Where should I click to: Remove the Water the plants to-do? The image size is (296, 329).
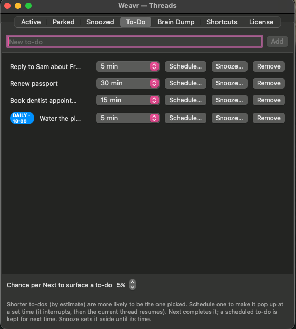click(269, 118)
